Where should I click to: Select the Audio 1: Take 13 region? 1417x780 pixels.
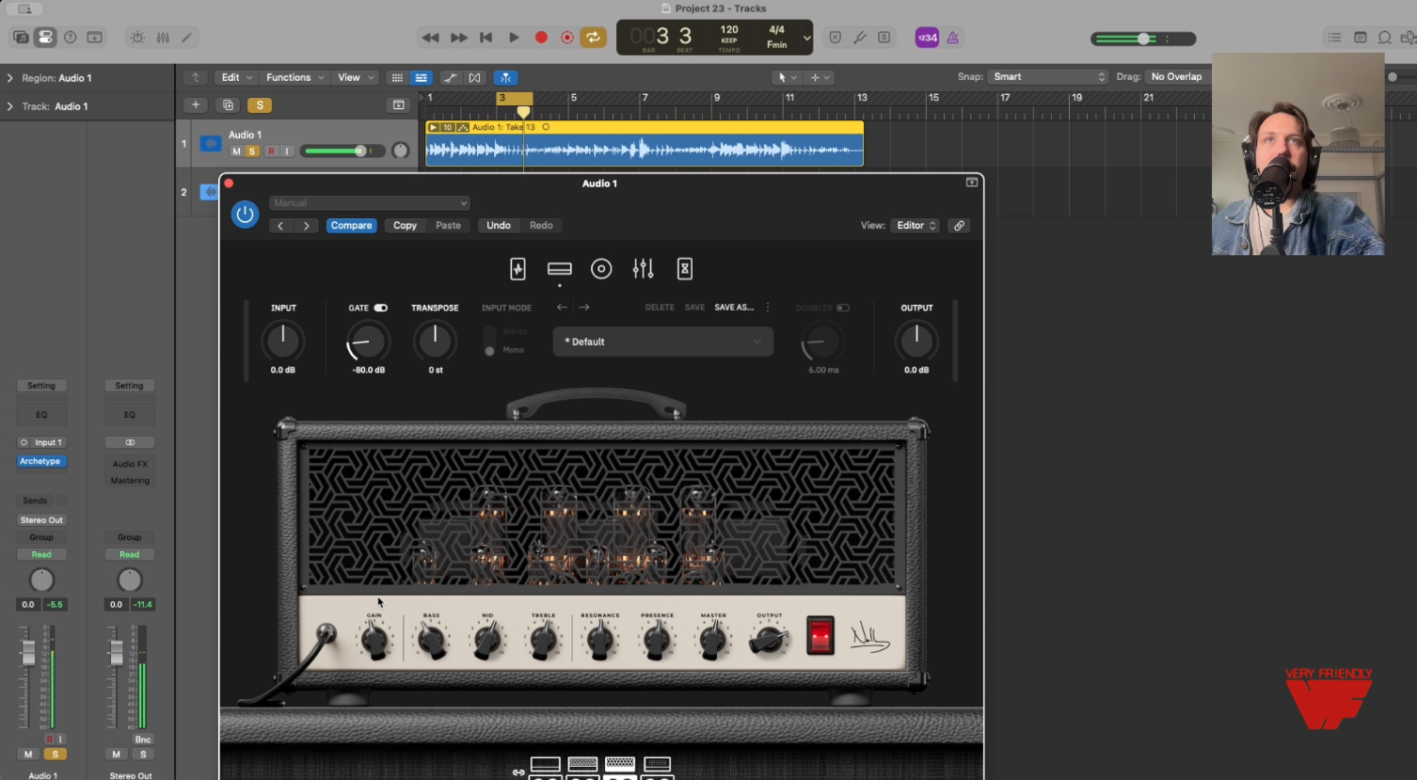click(645, 144)
